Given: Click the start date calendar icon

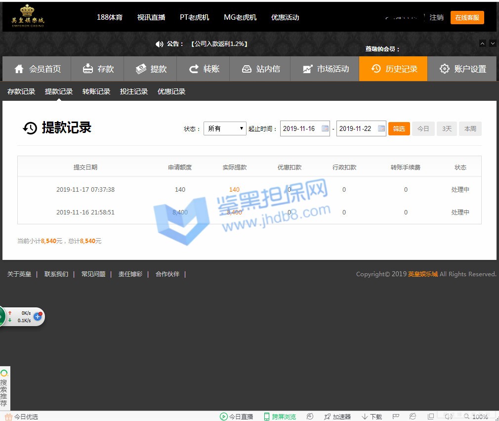Looking at the screenshot, I should [x=325, y=128].
